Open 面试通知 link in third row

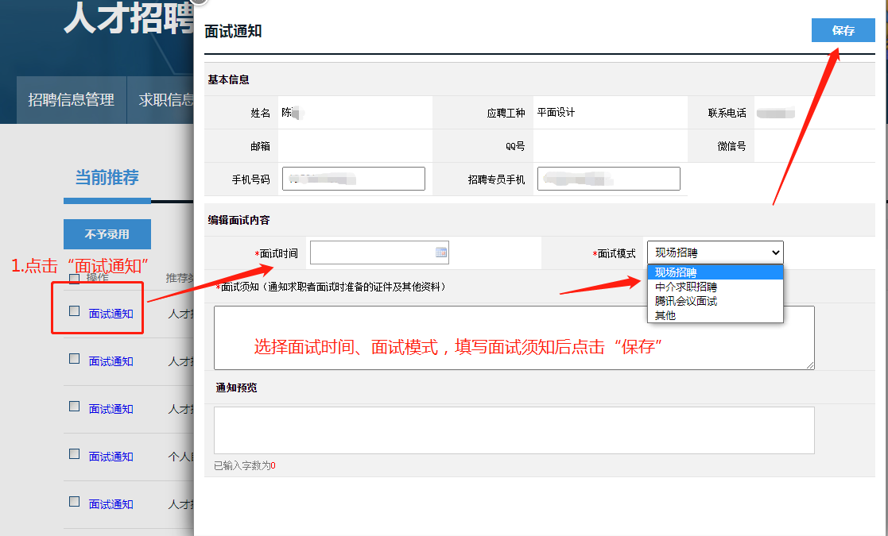[x=111, y=409]
